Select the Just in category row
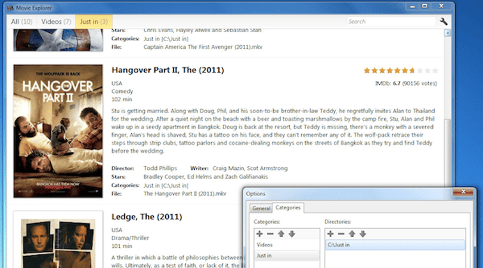Screen dimensions: 483x268 coord(286,255)
